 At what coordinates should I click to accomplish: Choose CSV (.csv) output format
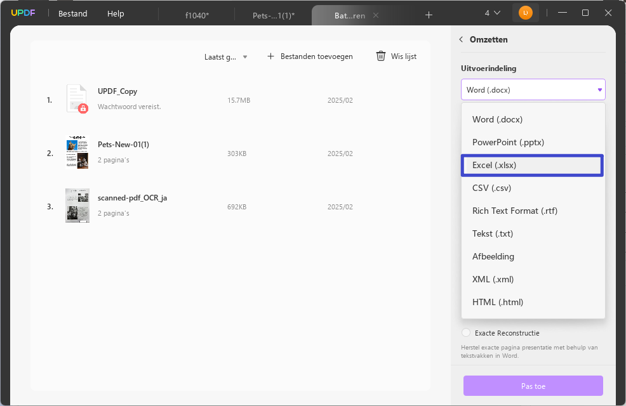coord(533,188)
